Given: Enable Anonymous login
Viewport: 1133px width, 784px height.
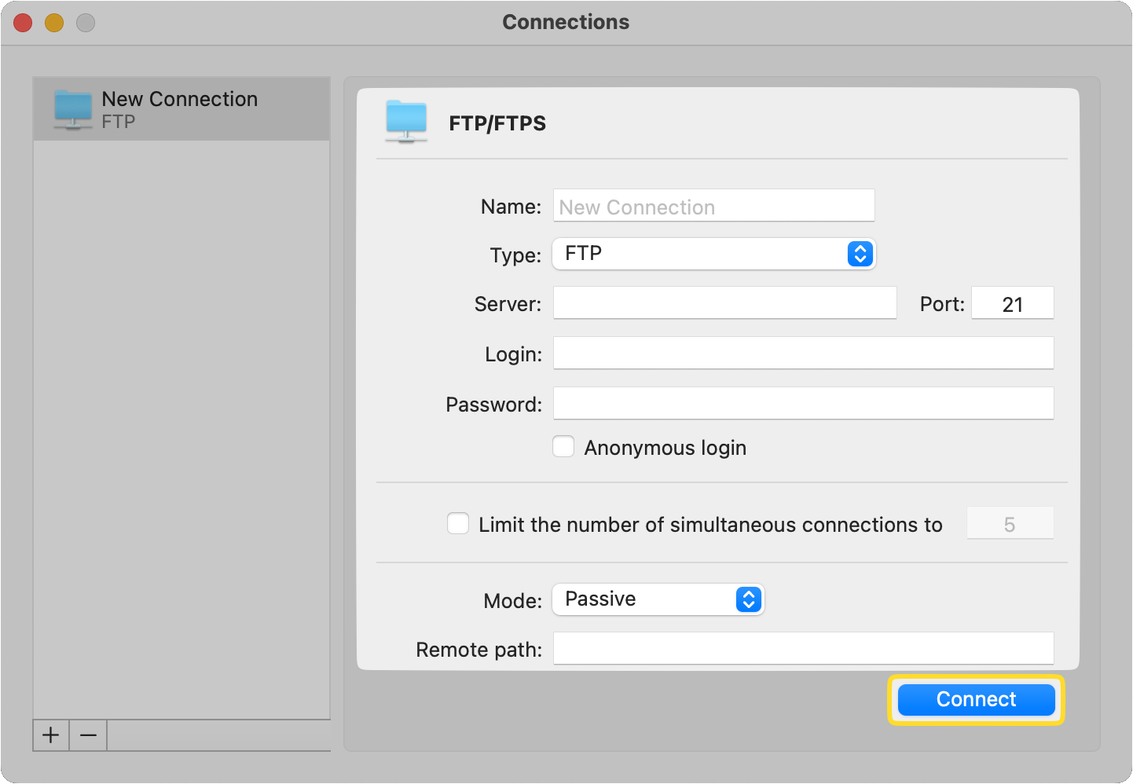Looking at the screenshot, I should [563, 446].
